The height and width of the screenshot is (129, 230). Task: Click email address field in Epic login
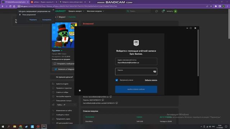click(x=136, y=61)
